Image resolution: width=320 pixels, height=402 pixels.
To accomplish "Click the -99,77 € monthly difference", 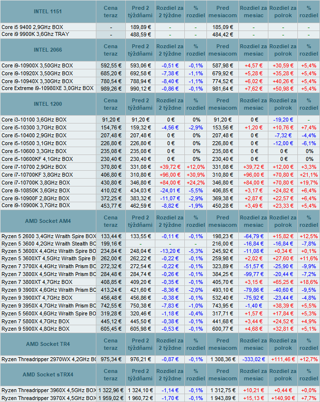I will 254,275.
